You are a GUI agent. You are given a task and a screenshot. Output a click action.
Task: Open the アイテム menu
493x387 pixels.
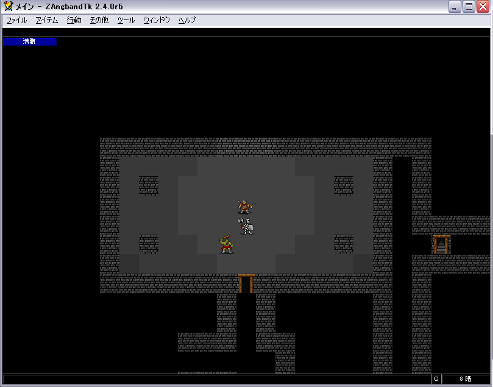(x=47, y=21)
